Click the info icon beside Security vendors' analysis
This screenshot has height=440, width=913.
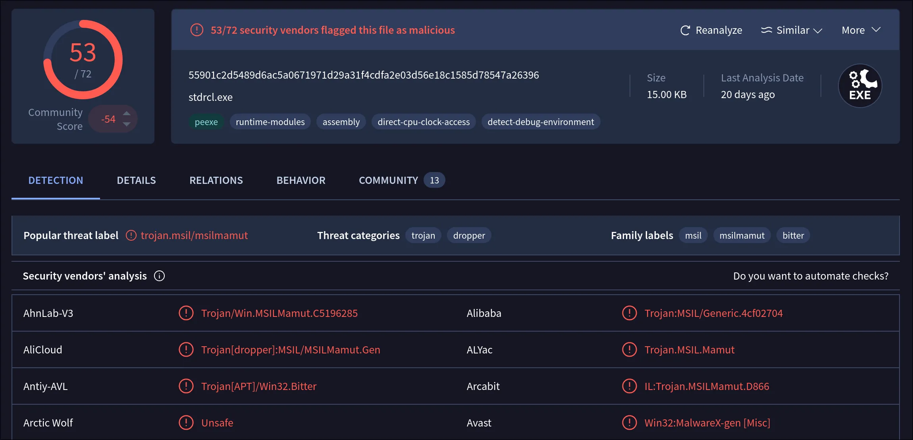click(160, 276)
